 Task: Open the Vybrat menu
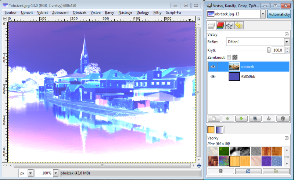tap(42, 12)
